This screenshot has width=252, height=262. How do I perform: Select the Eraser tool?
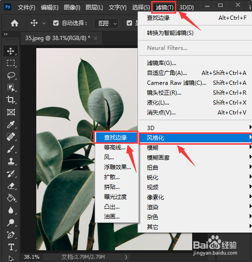click(11, 186)
